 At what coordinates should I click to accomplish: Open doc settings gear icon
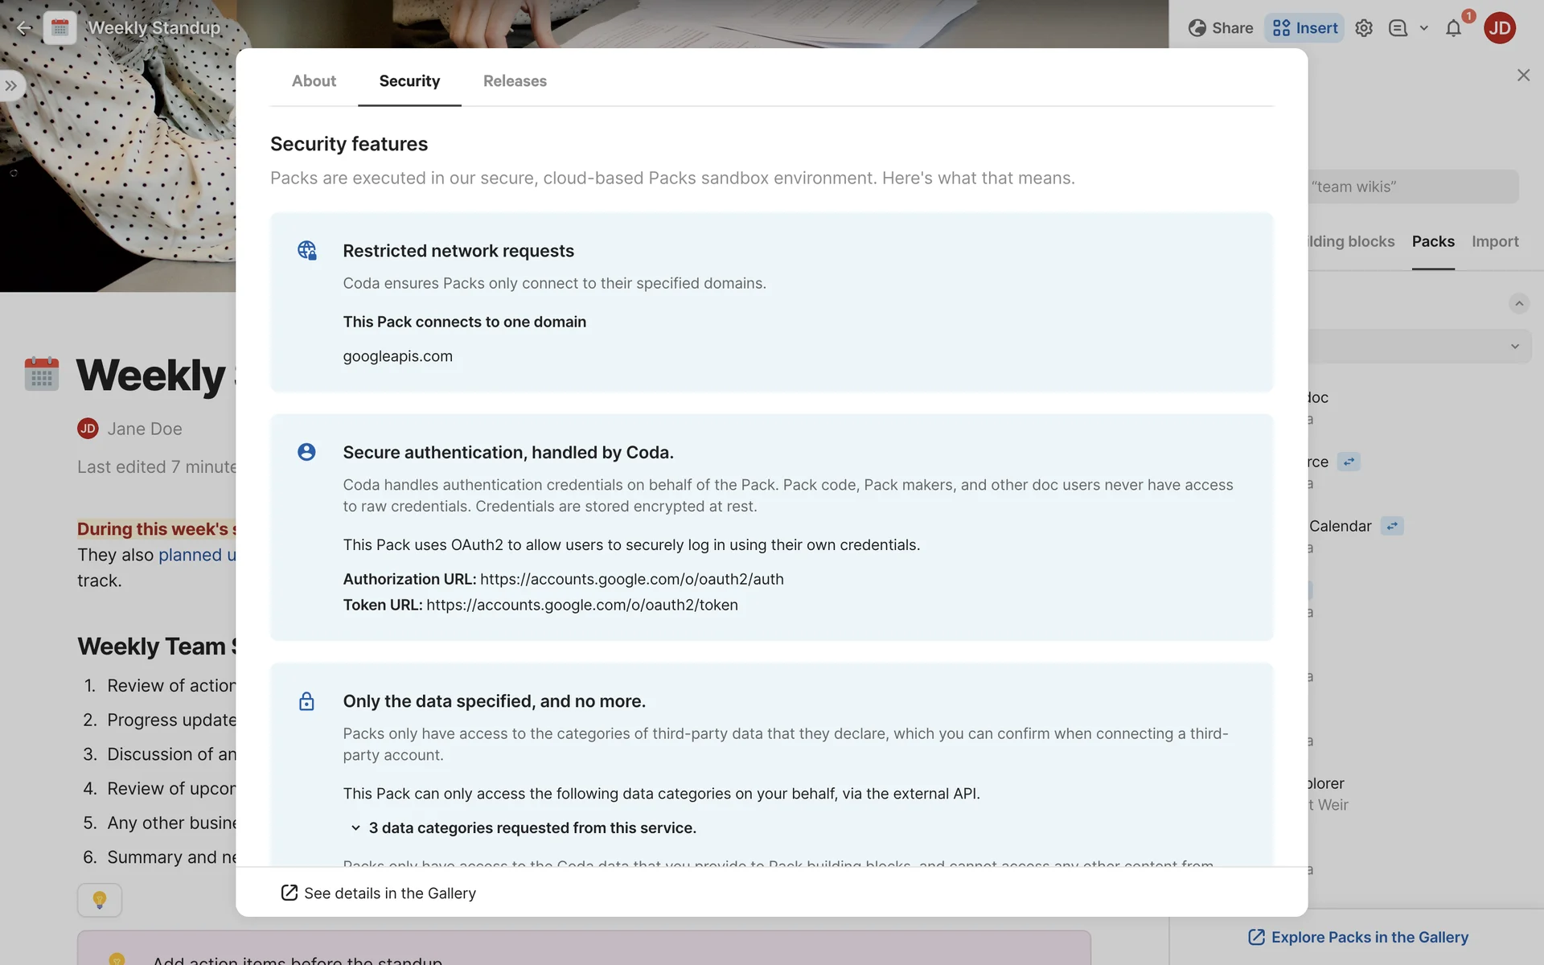point(1364,28)
